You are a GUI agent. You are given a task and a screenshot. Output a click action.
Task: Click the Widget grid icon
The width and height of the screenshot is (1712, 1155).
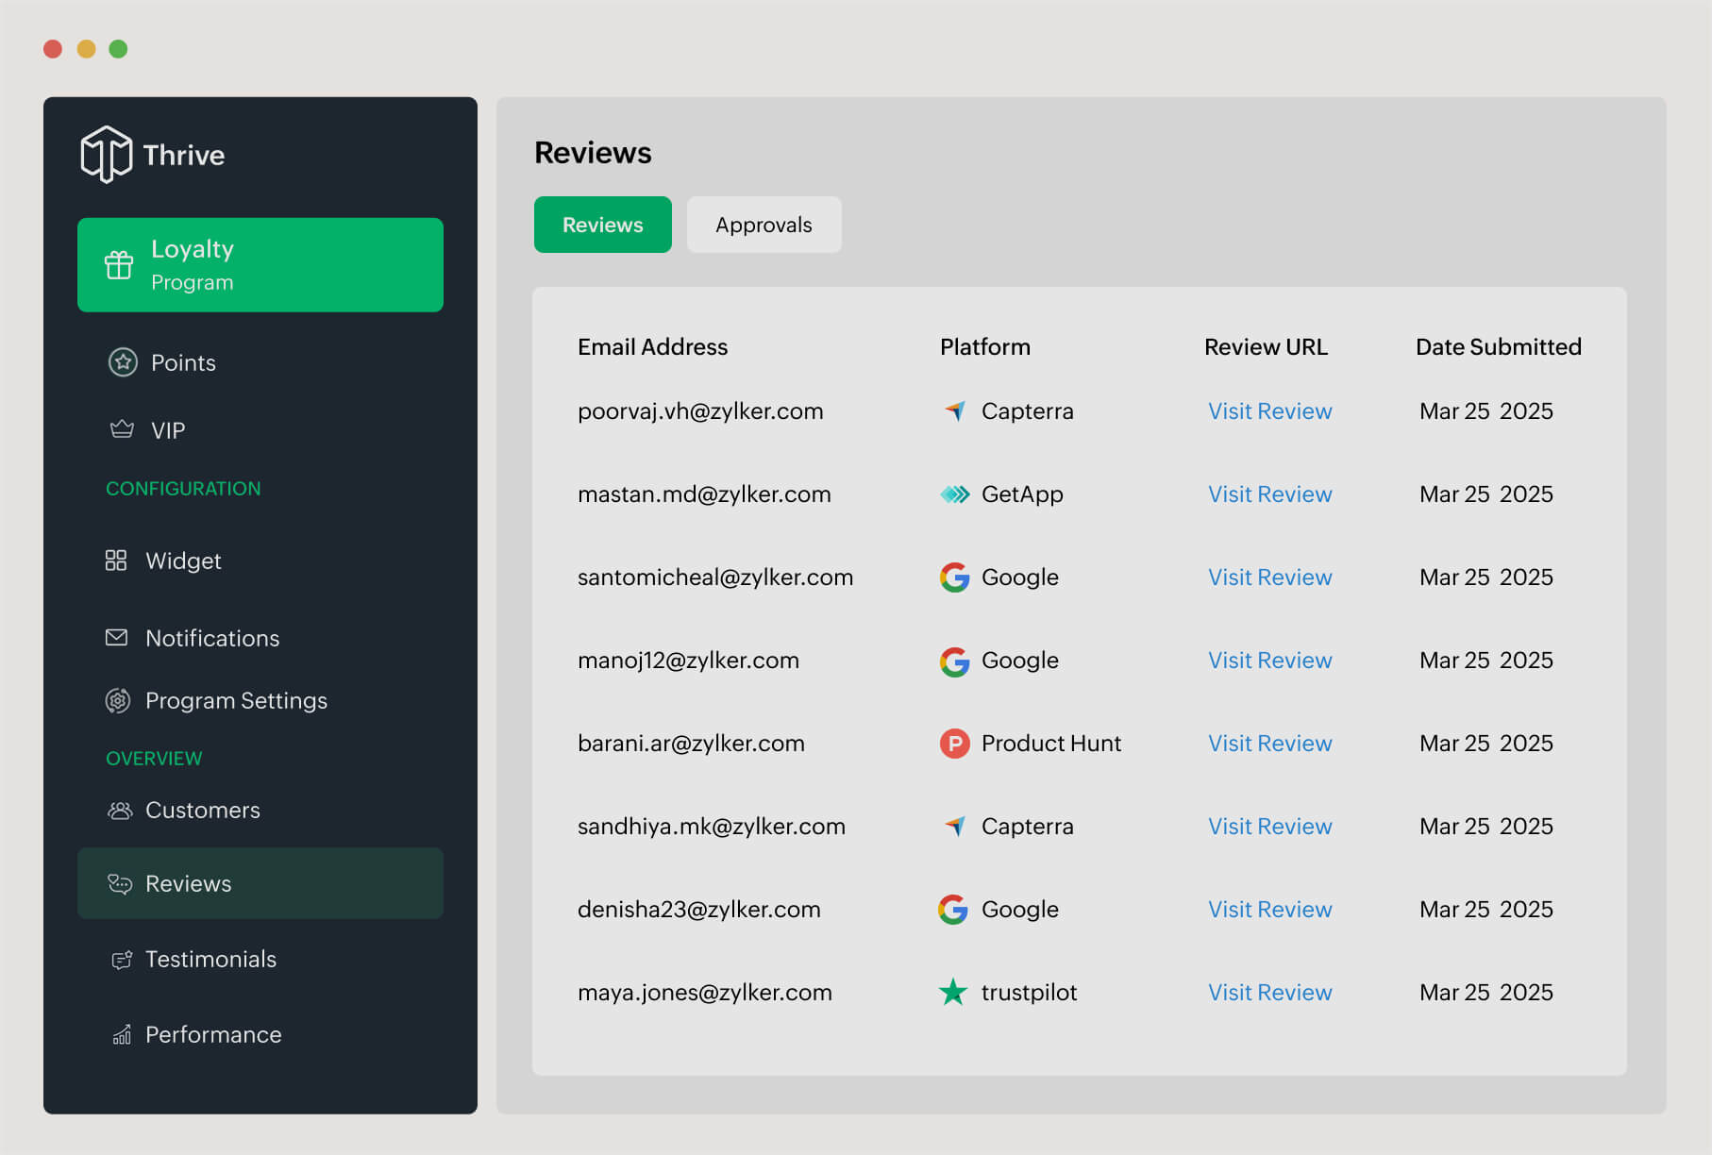pos(116,560)
